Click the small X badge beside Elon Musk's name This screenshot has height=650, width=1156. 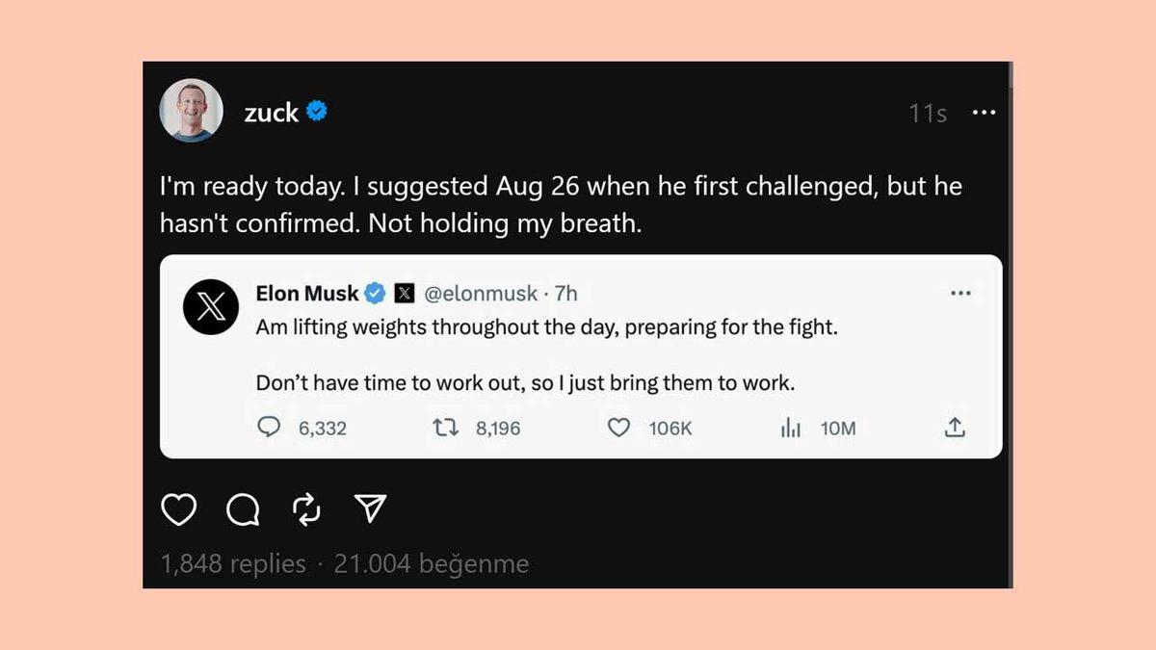tap(404, 293)
